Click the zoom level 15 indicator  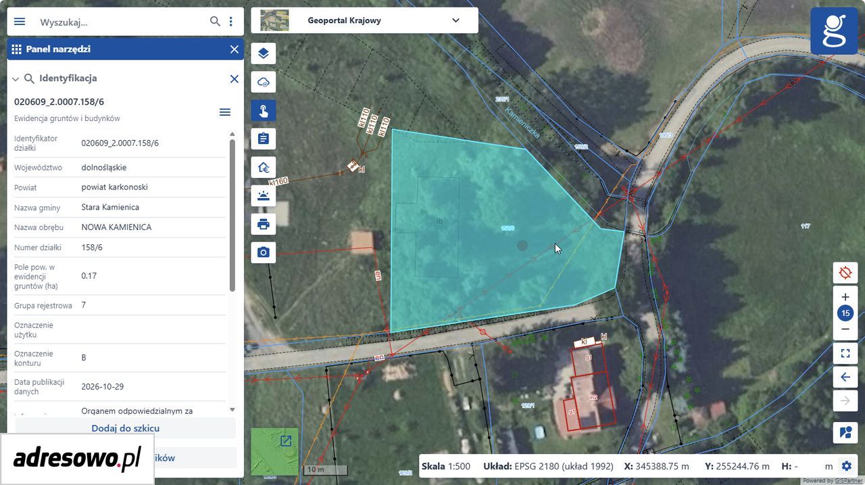coord(845,313)
